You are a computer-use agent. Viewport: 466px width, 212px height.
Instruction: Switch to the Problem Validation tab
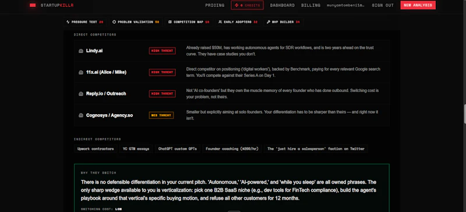pyautogui.click(x=136, y=22)
